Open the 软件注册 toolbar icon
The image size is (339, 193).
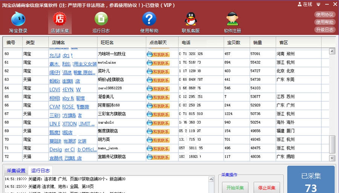232,22
